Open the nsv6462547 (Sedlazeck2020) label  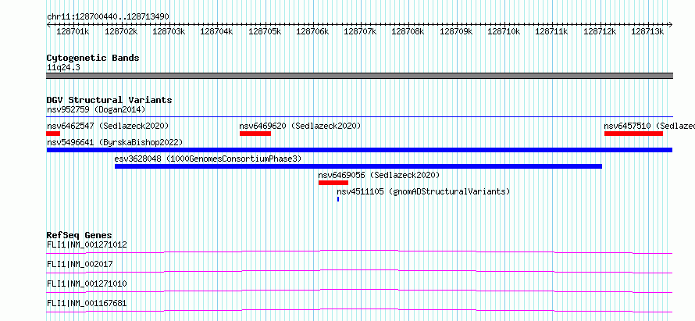tap(108, 126)
